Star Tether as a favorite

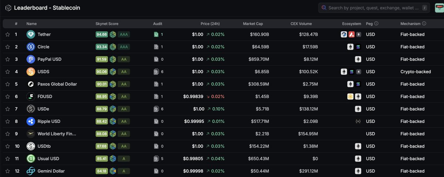(x=7, y=34)
